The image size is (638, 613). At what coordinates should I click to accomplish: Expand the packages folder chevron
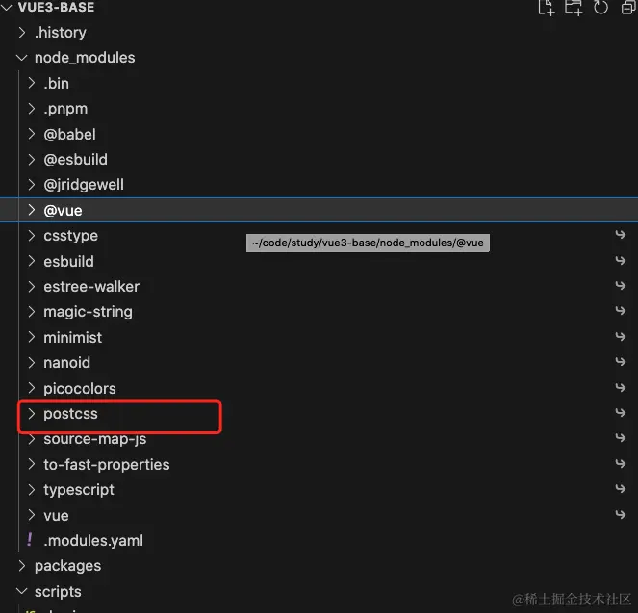coord(22,566)
